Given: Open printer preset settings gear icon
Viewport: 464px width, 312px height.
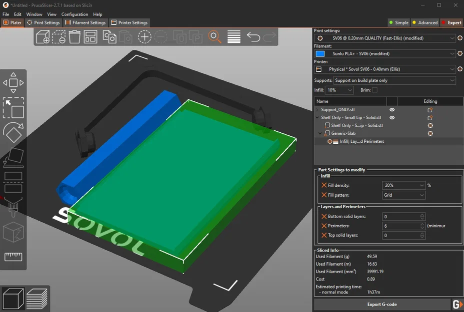Looking at the screenshot, I should (x=460, y=69).
